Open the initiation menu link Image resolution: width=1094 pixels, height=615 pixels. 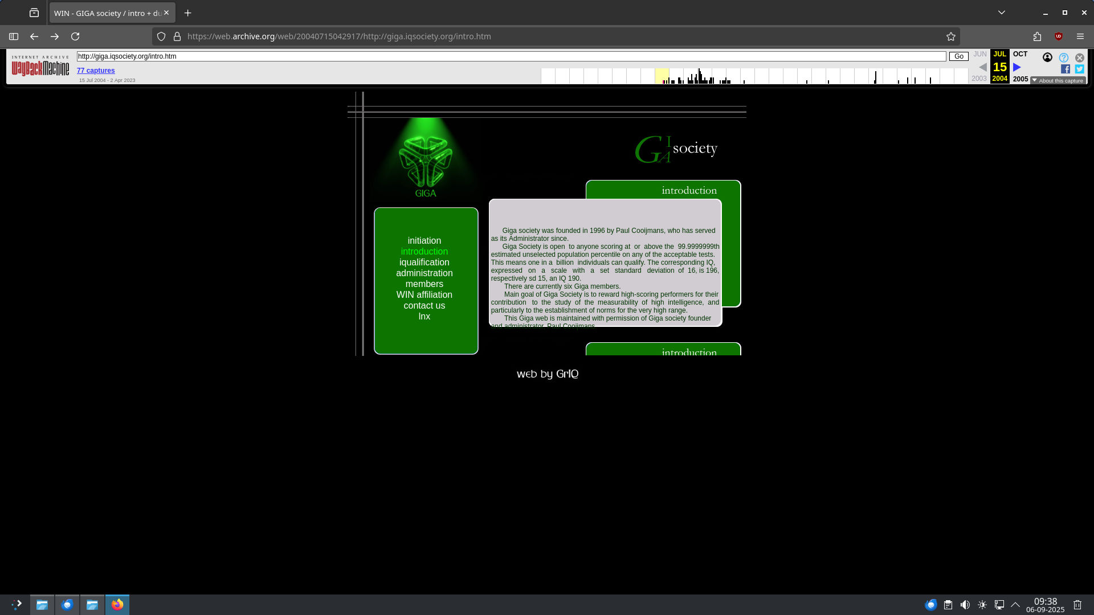[424, 241]
